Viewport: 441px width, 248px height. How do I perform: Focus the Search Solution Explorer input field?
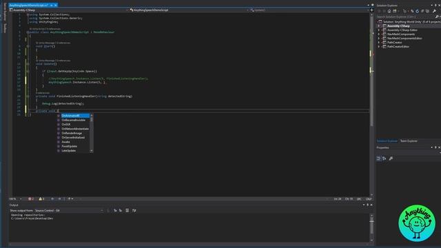405,17
